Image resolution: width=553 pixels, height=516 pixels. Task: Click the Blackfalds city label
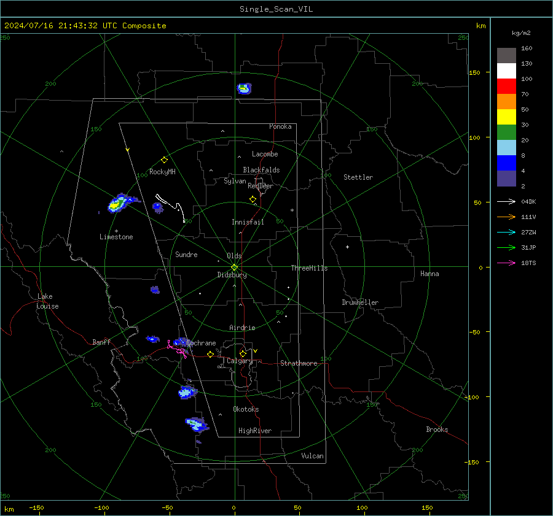[x=261, y=170]
